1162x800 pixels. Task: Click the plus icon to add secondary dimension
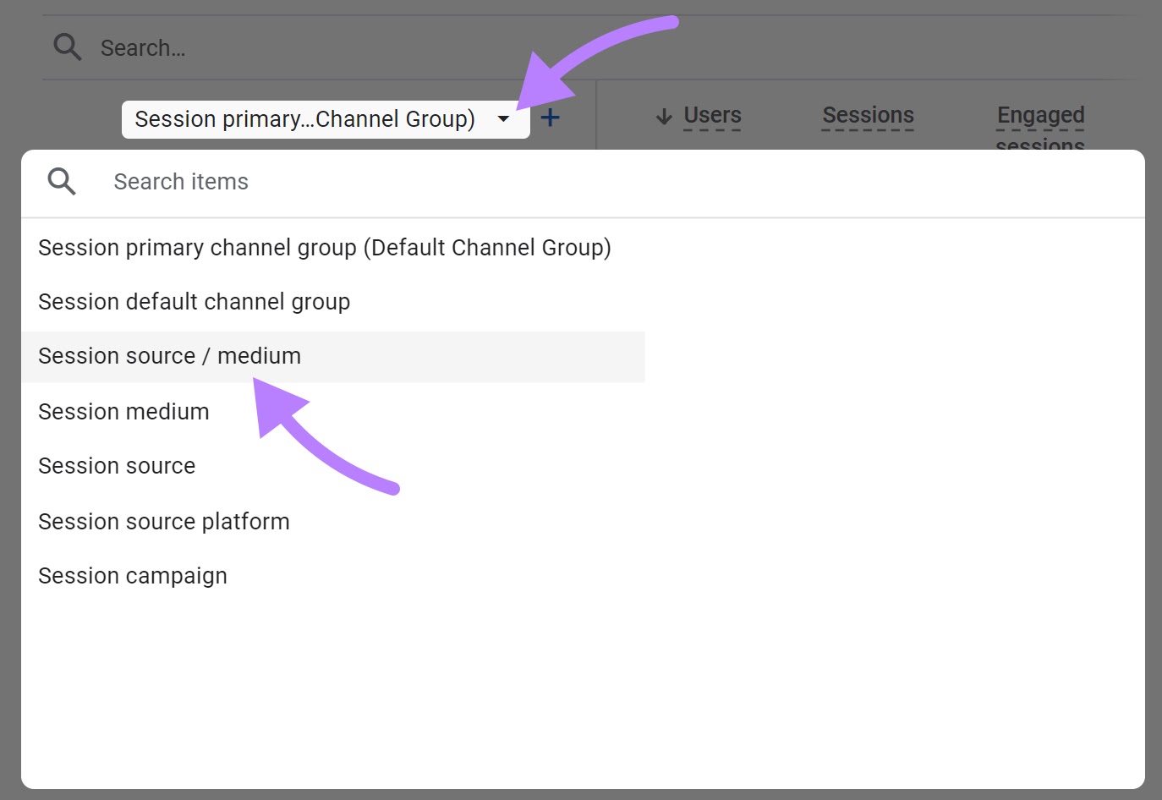[x=550, y=118]
